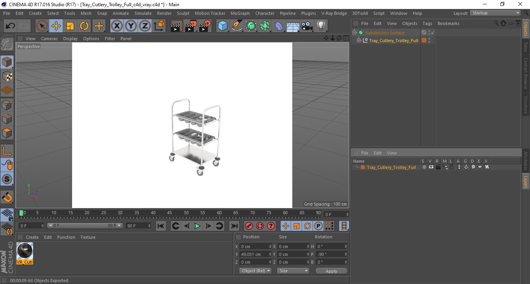Open the MoGraph menu

[240, 13]
